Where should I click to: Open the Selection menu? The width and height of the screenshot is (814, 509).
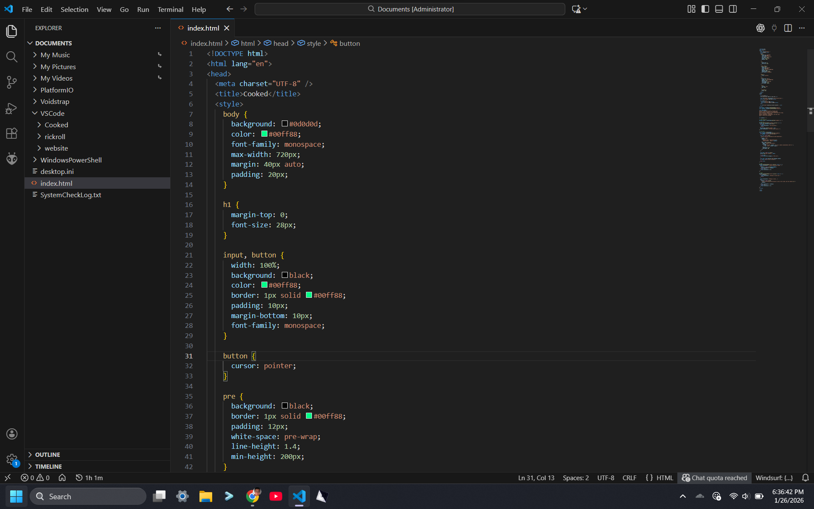pyautogui.click(x=74, y=9)
